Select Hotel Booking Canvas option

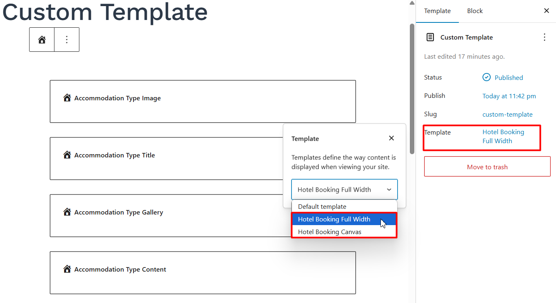pos(344,232)
